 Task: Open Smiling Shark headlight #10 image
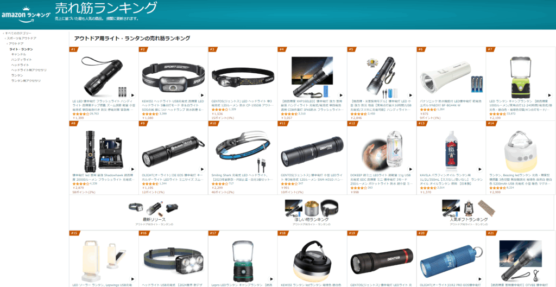(243, 151)
